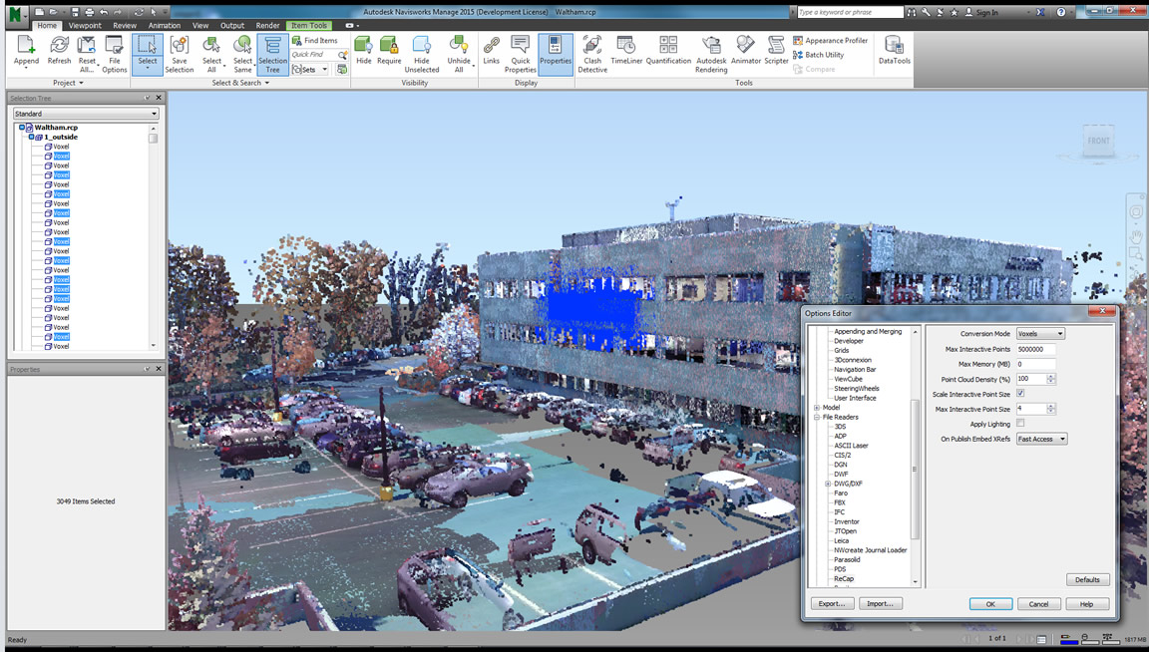Toggle the Properties ribbon button
The height and width of the screenshot is (652, 1149).
pyautogui.click(x=556, y=54)
